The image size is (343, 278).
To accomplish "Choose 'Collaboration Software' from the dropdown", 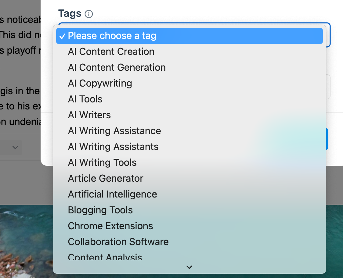I will [x=118, y=242].
